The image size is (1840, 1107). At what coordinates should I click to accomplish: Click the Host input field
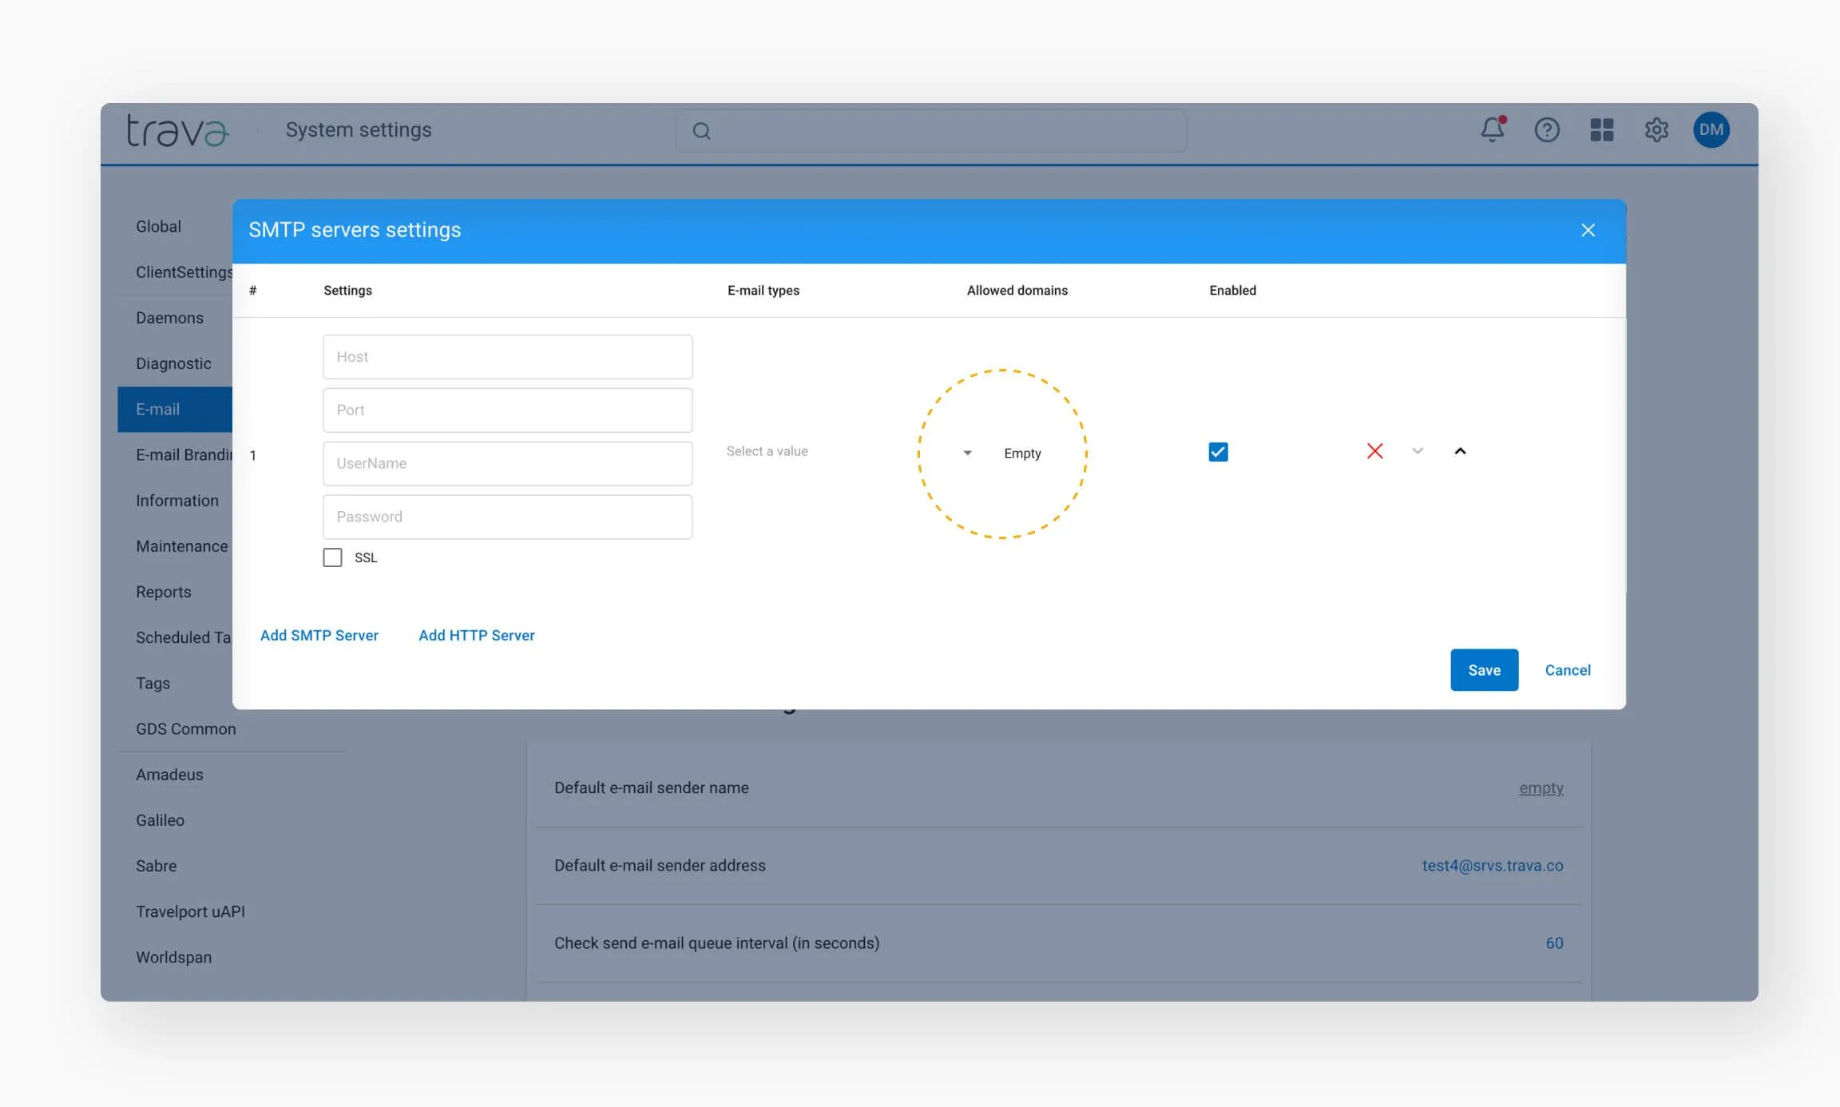507,357
